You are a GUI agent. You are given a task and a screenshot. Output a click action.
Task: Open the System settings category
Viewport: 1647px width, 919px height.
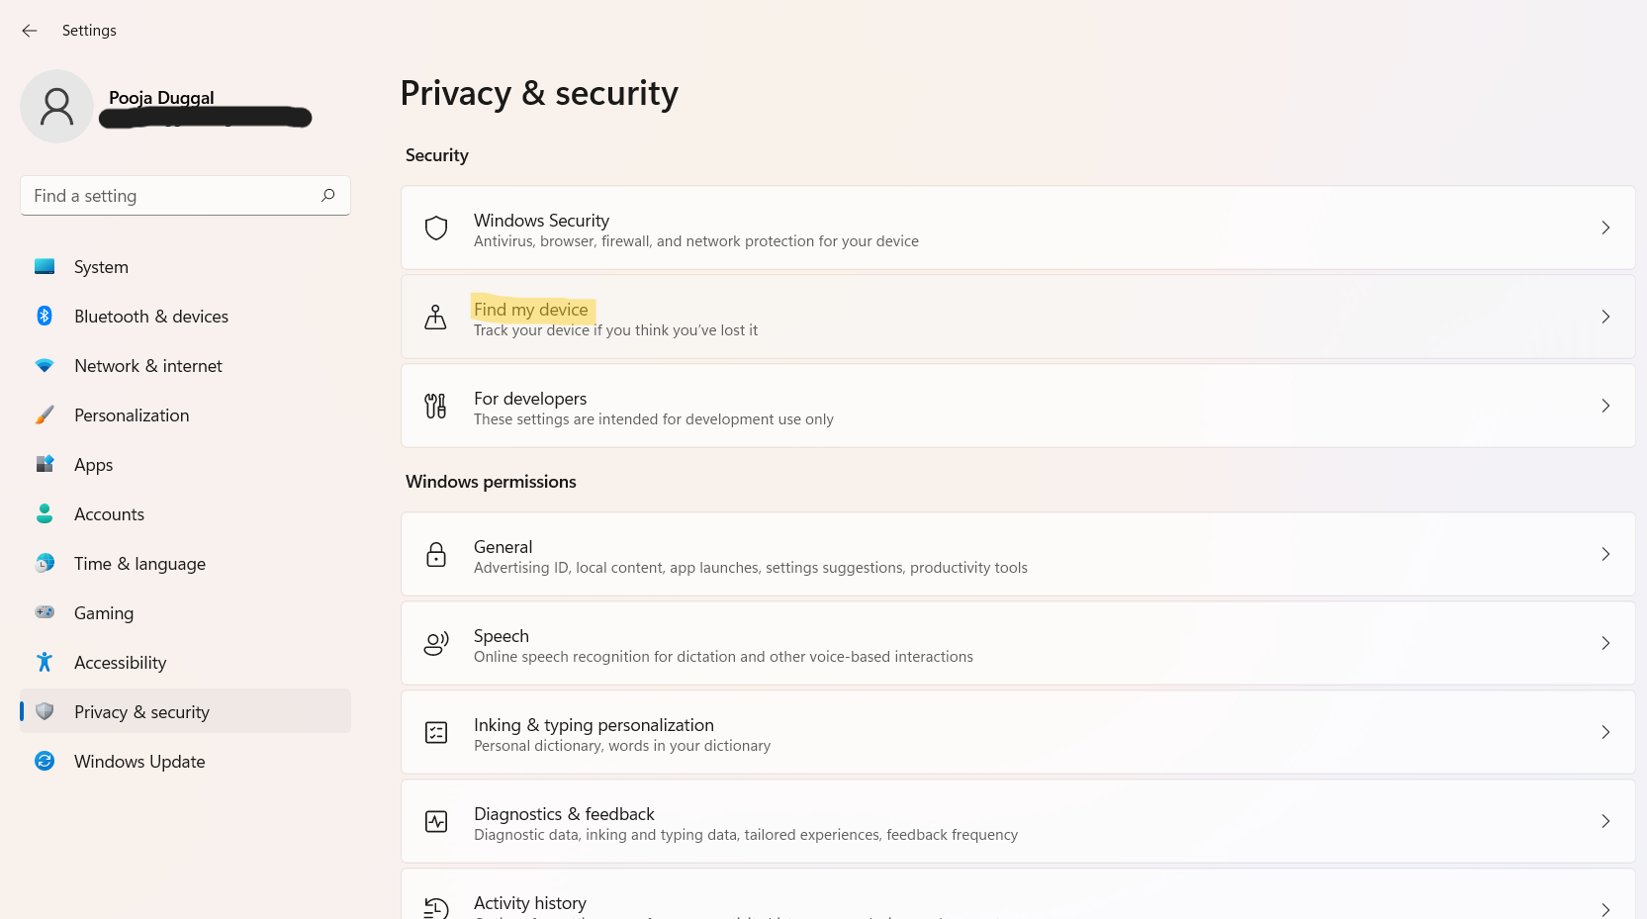click(101, 267)
